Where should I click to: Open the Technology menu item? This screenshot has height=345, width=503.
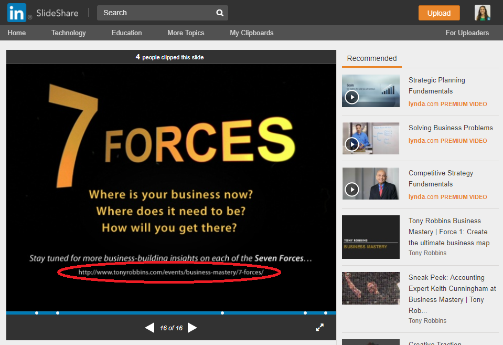[x=69, y=33]
